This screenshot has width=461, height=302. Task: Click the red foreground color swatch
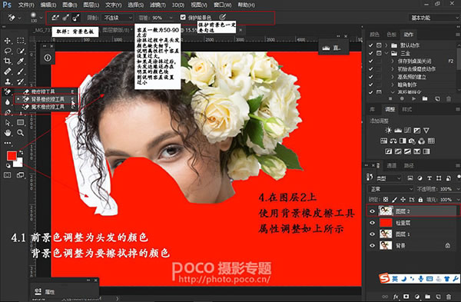(12, 155)
